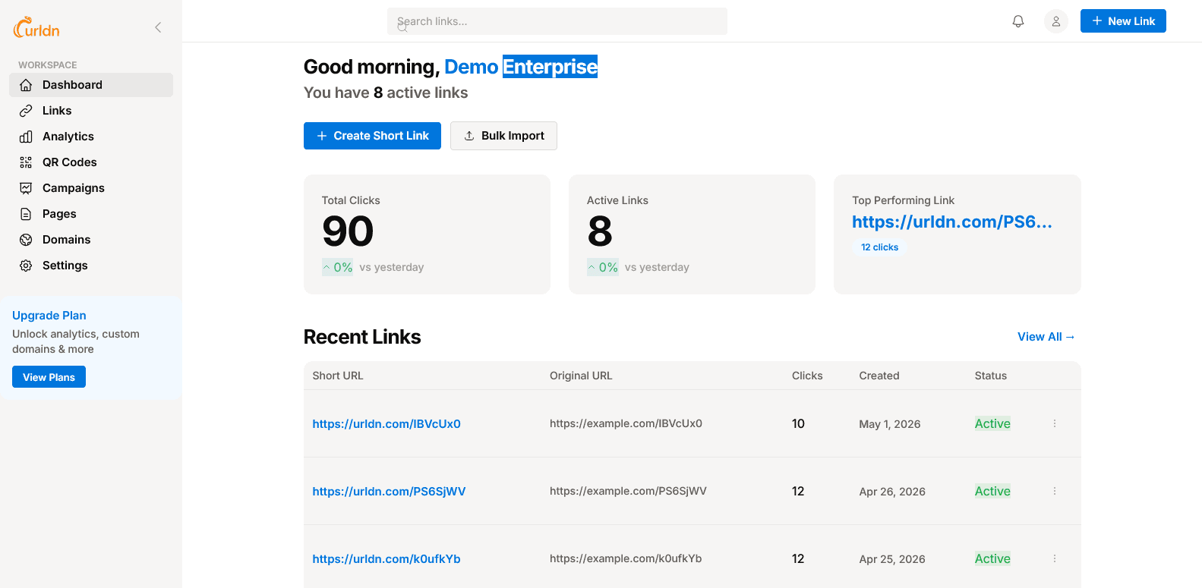Open Dashboard in the sidebar
The height and width of the screenshot is (588, 1202).
(91, 85)
